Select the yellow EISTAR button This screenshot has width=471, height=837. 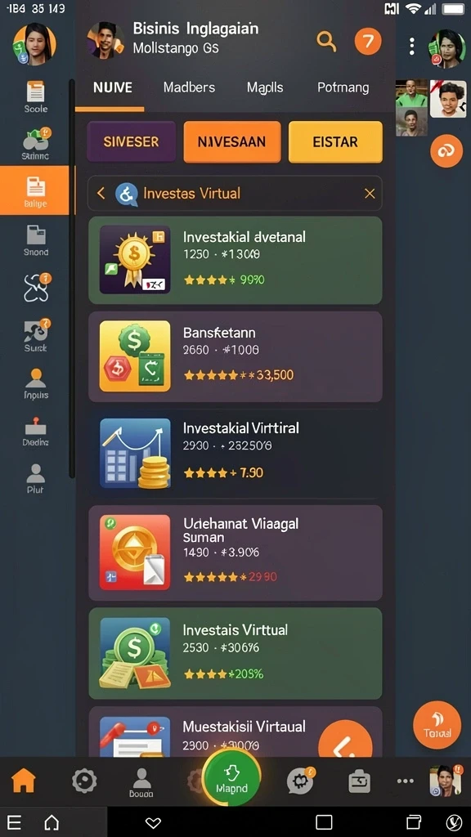(x=335, y=141)
